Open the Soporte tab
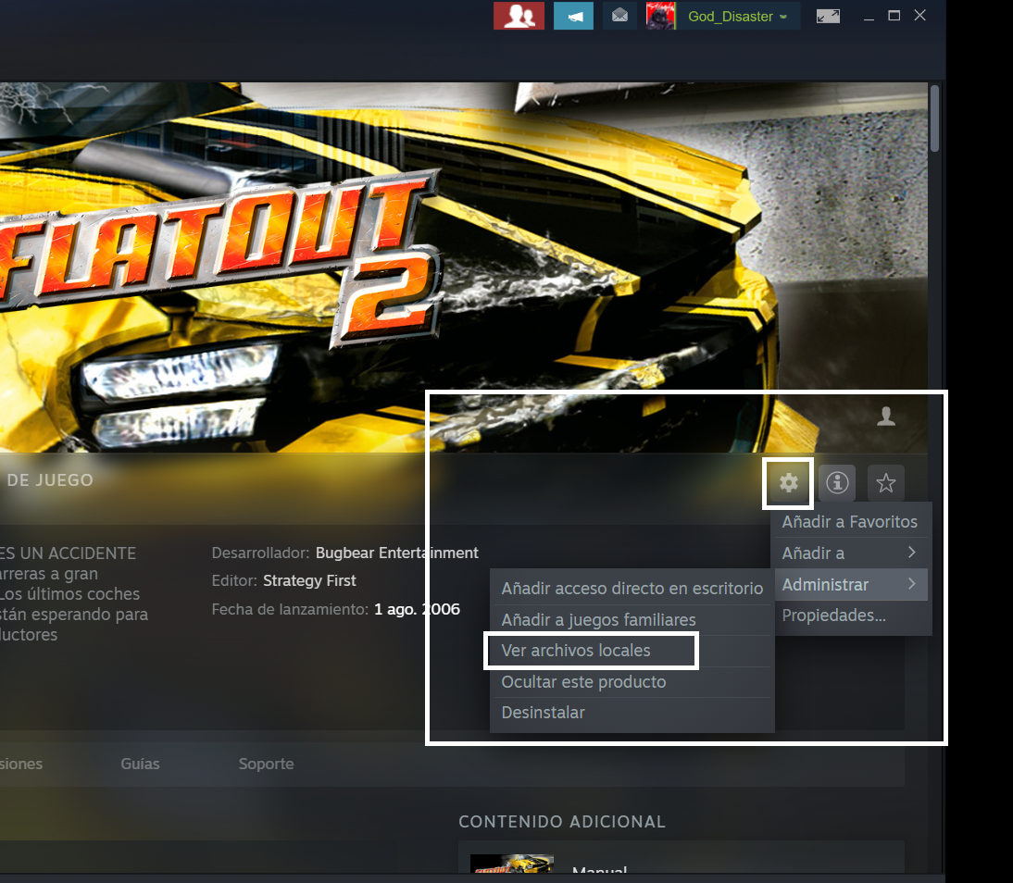This screenshot has height=883, width=1013. pyautogui.click(x=266, y=764)
